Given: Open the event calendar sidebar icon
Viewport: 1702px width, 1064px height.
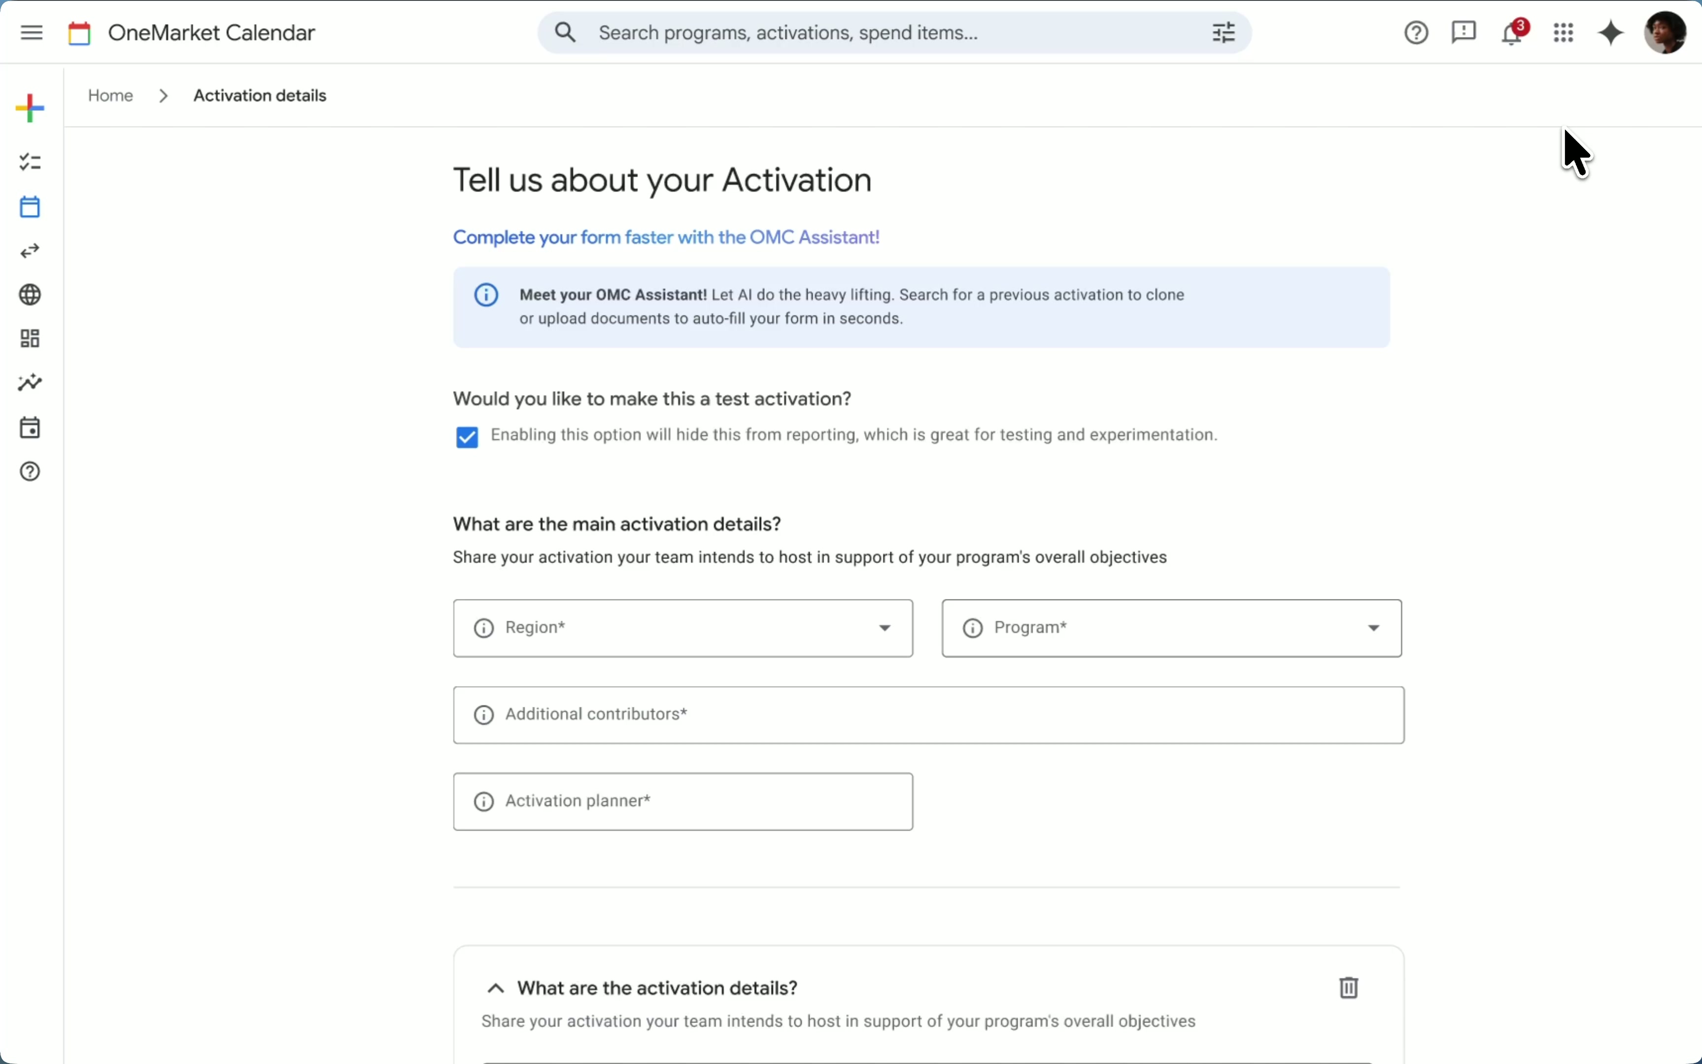Looking at the screenshot, I should pyautogui.click(x=30, y=427).
